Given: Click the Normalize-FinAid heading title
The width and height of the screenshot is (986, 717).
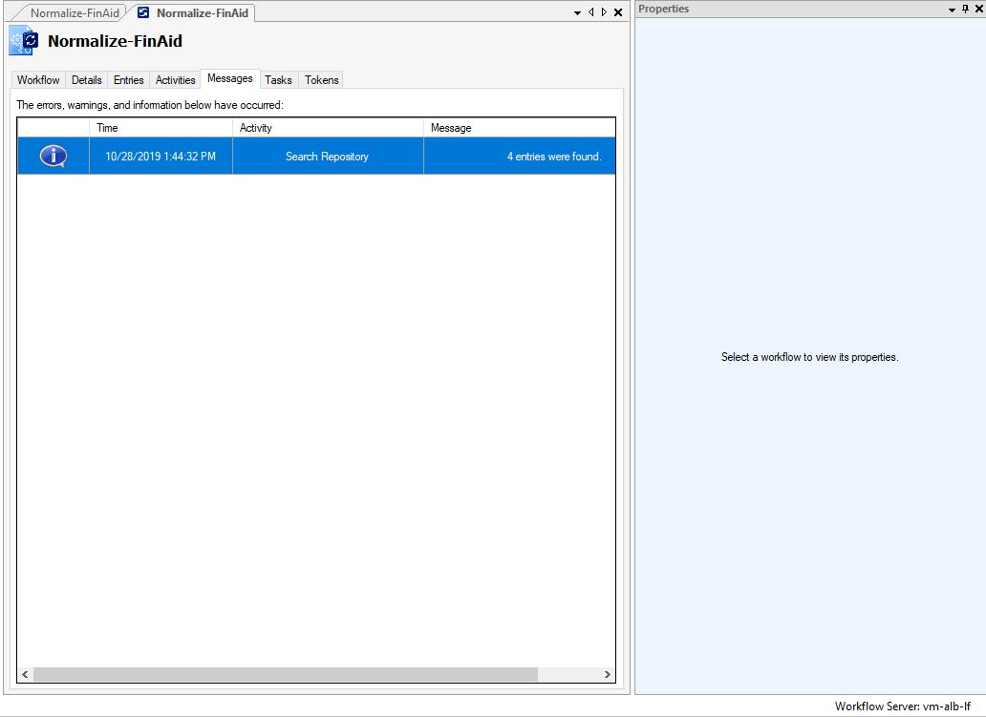Looking at the screenshot, I should pyautogui.click(x=115, y=41).
